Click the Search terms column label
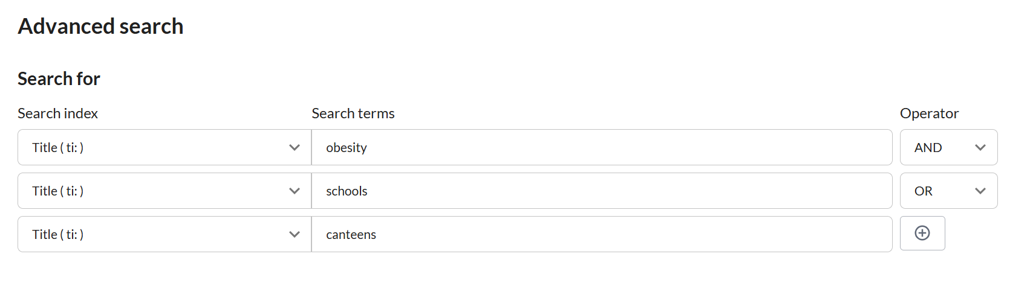The image size is (1030, 283). (353, 113)
